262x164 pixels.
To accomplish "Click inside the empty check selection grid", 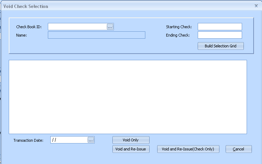I will [128, 97].
